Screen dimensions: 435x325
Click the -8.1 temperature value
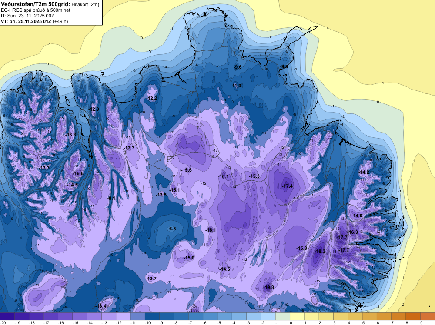[111, 198]
